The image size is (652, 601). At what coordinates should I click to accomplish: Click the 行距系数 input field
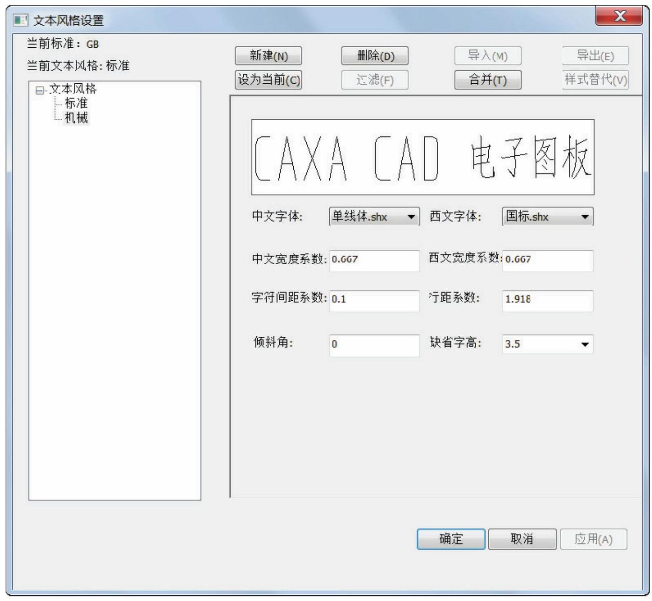point(547,301)
